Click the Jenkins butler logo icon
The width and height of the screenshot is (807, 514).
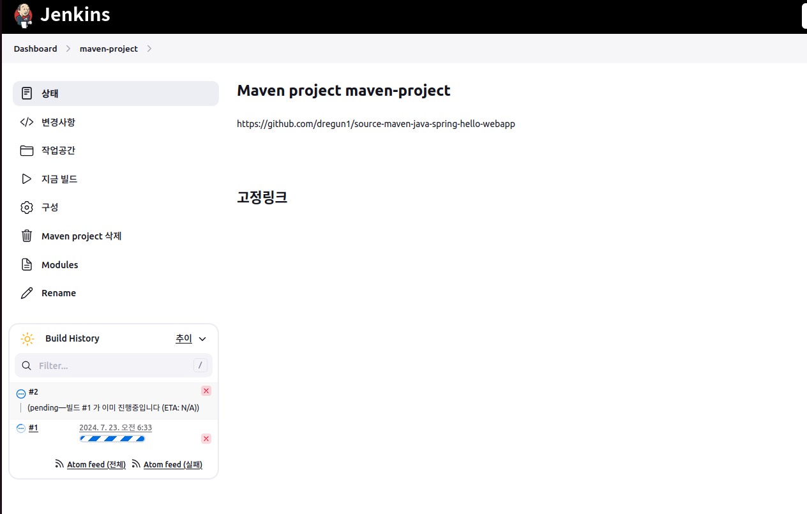click(24, 15)
